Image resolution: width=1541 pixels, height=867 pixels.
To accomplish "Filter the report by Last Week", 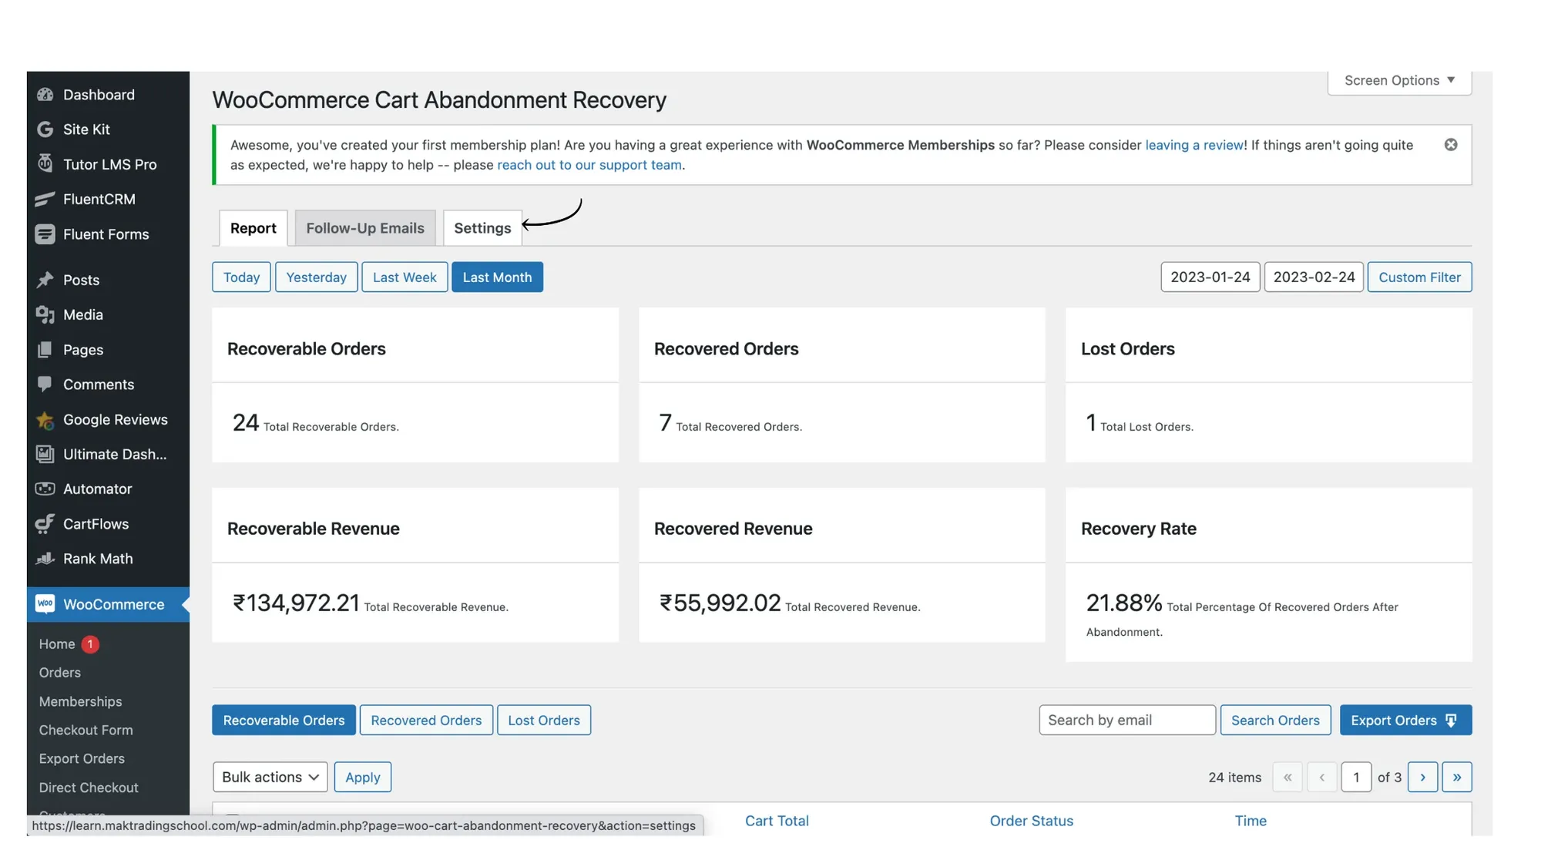I will 404,277.
